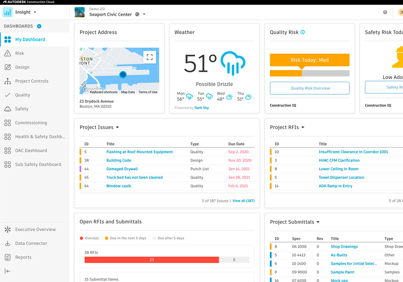403x282 pixels.
Task: Toggle the Overdue legend filter
Action: pos(89,238)
